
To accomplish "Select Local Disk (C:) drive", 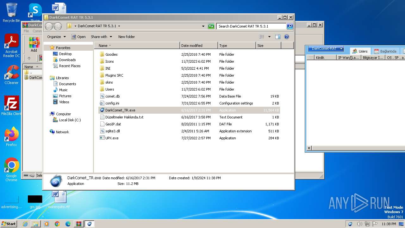I will (x=70, y=120).
